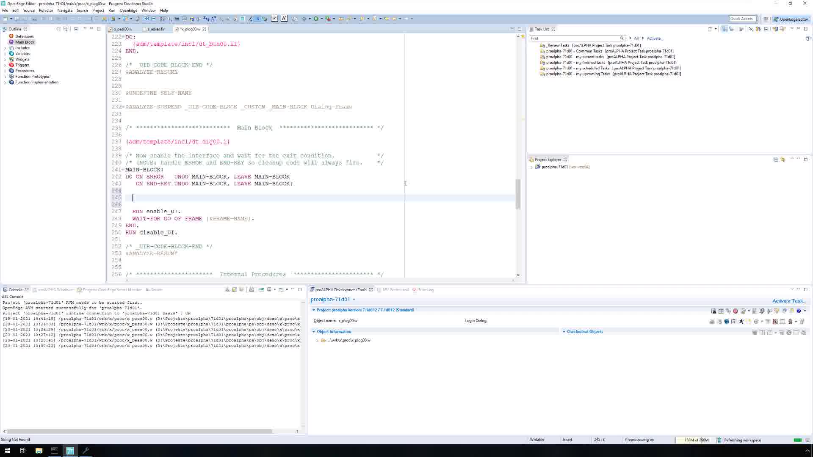Viewport: 813px width, 457px height.
Task: Expand the Widgets node in Outline
Action: [5, 60]
